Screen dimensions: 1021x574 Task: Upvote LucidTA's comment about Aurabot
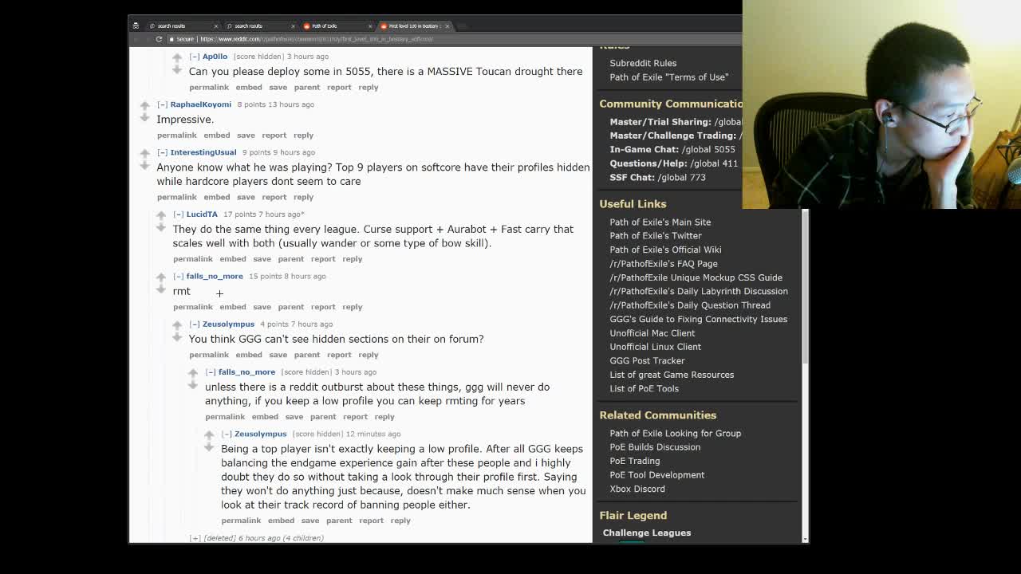click(x=160, y=215)
